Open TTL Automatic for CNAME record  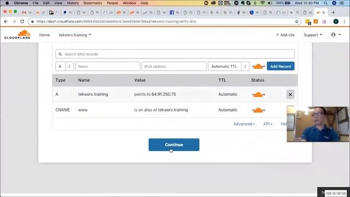pyautogui.click(x=227, y=110)
